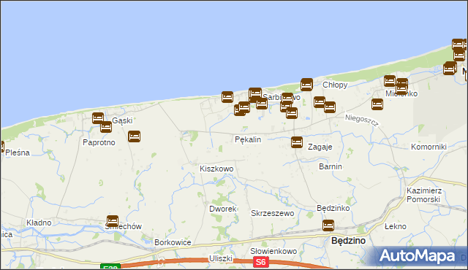The height and width of the screenshot is (270, 468).
Task: Click the Komorniki label
Action: tap(429, 147)
